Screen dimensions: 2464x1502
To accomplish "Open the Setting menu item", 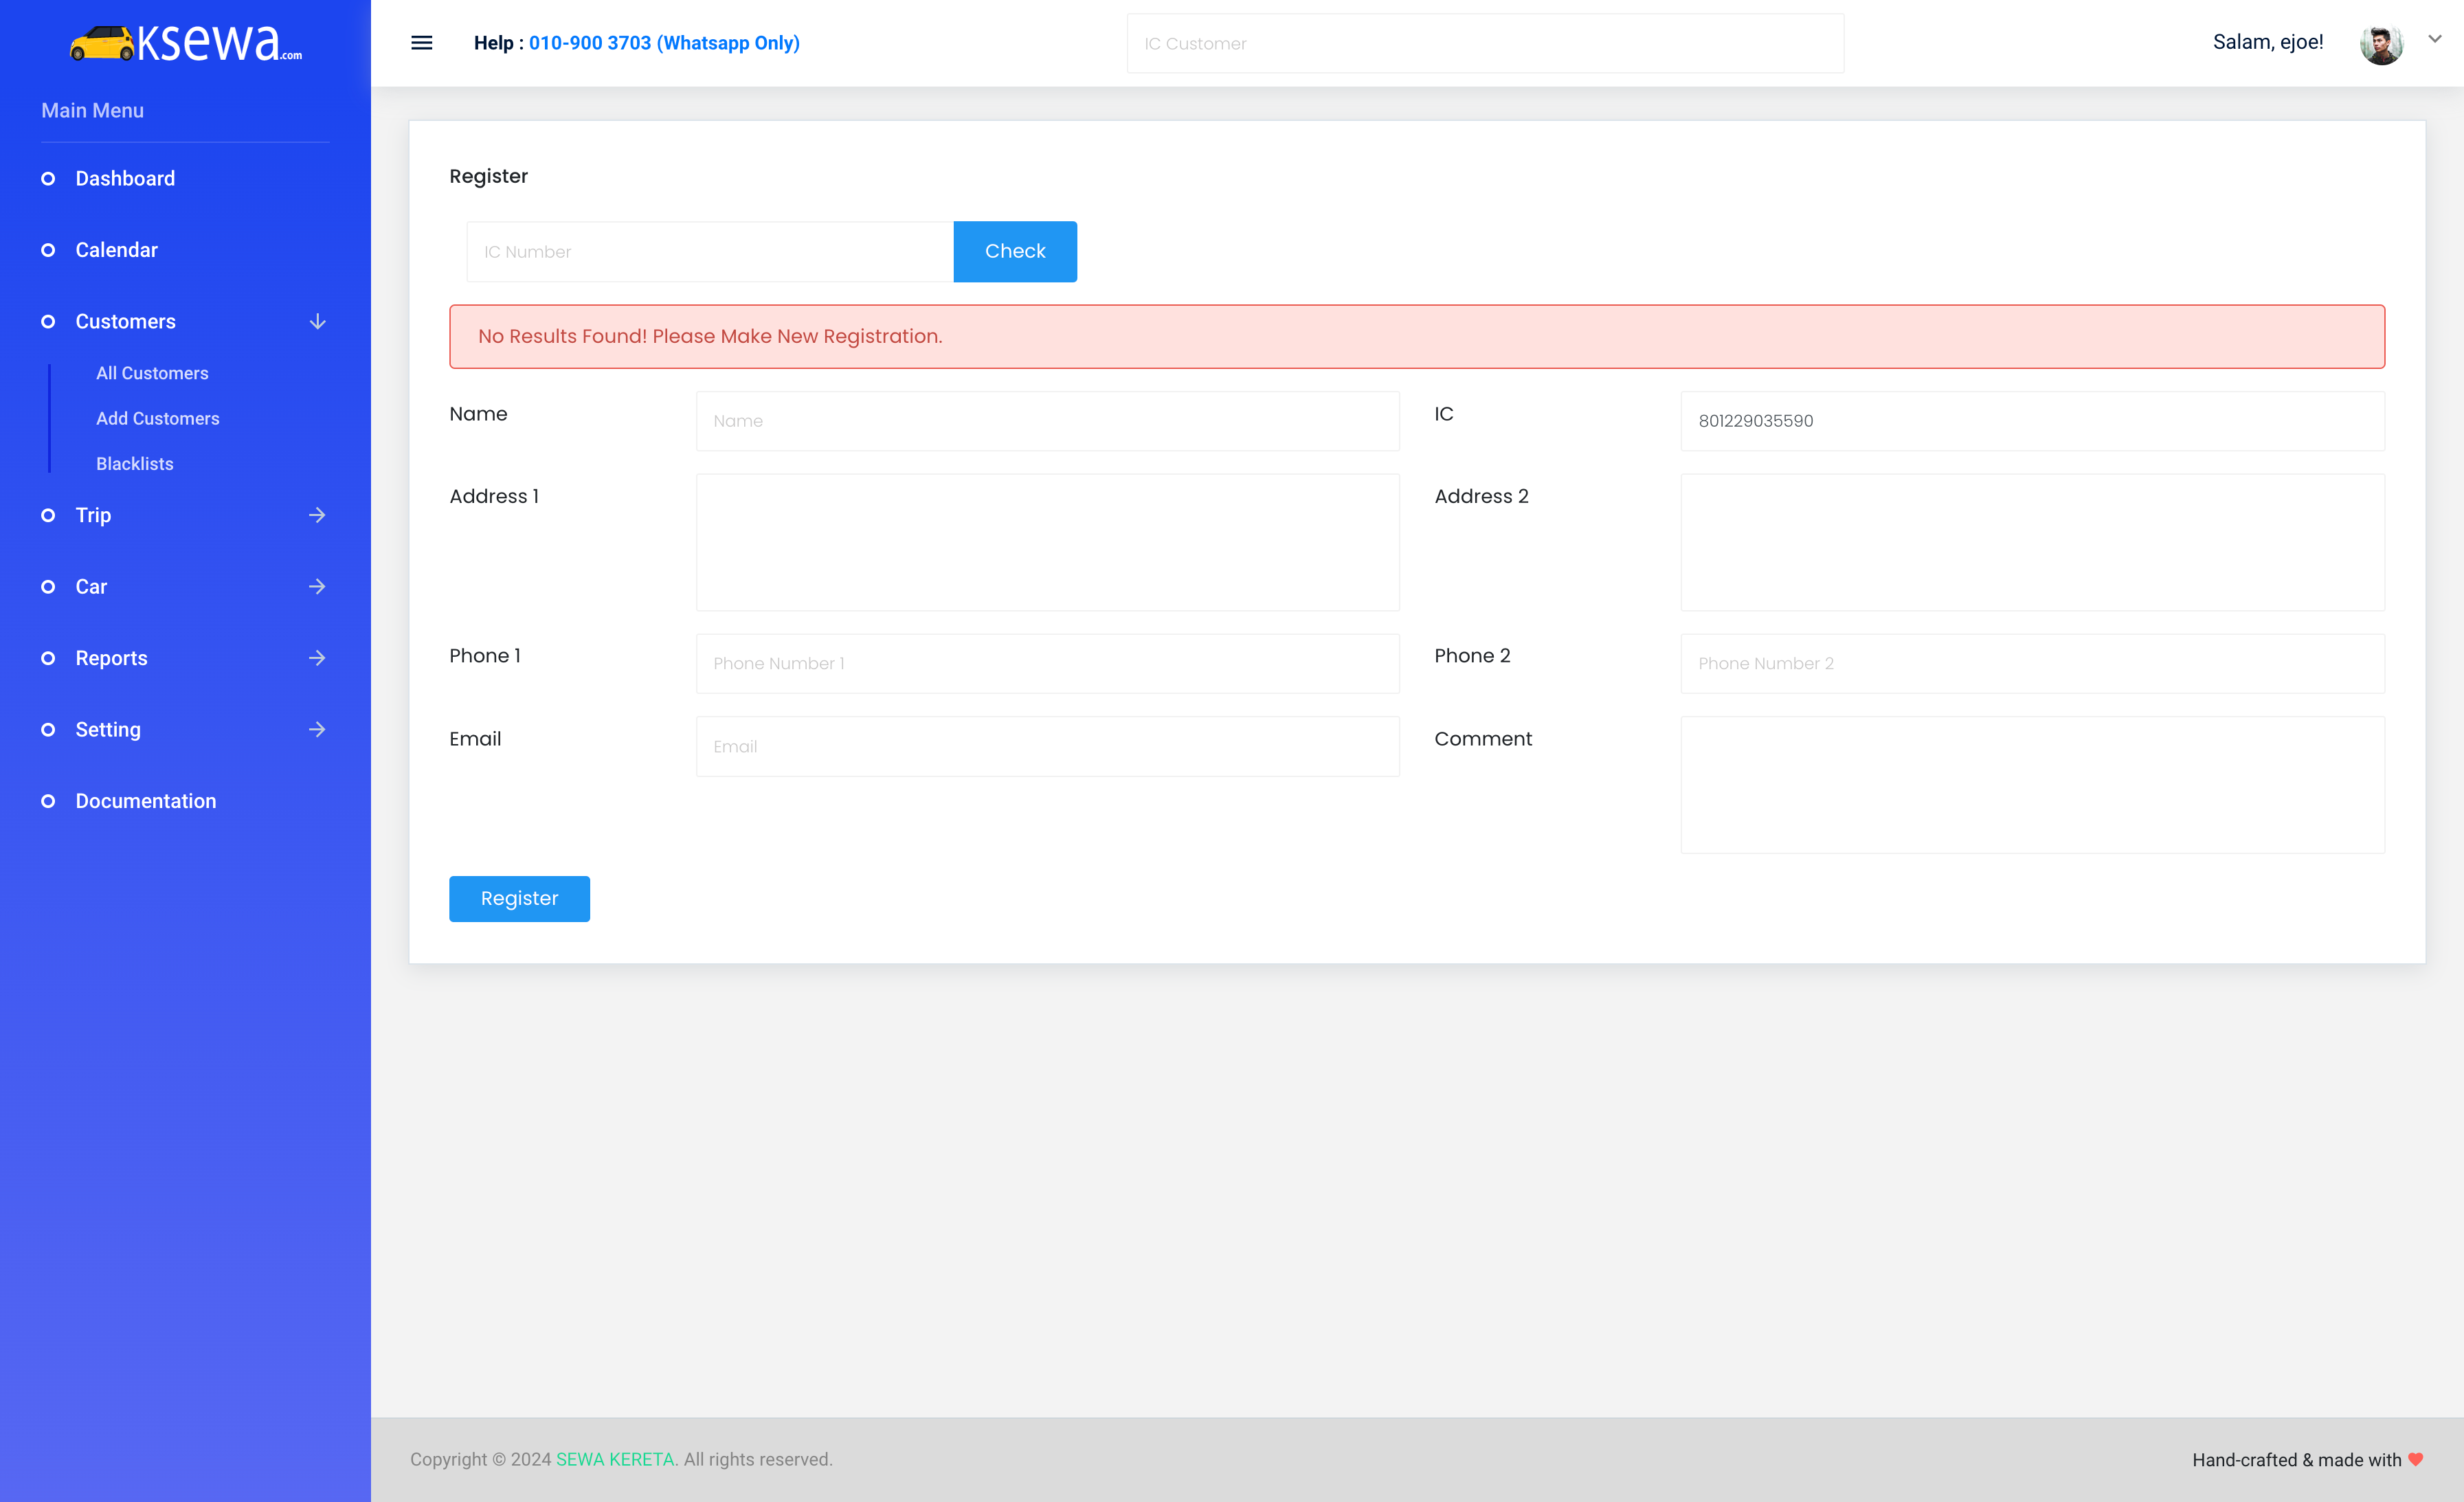I will tap(108, 730).
